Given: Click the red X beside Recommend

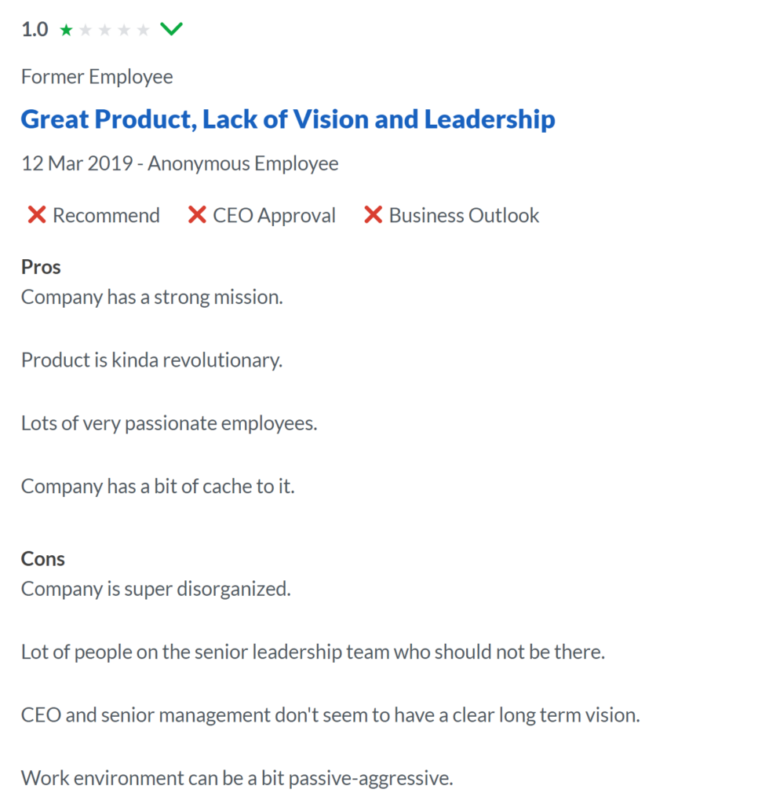Looking at the screenshot, I should [x=37, y=215].
